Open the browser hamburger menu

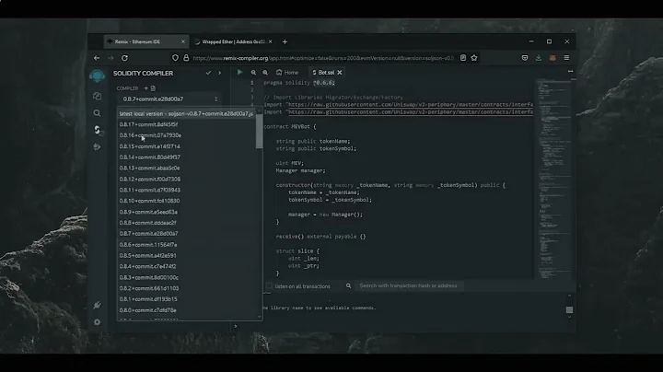(566, 58)
